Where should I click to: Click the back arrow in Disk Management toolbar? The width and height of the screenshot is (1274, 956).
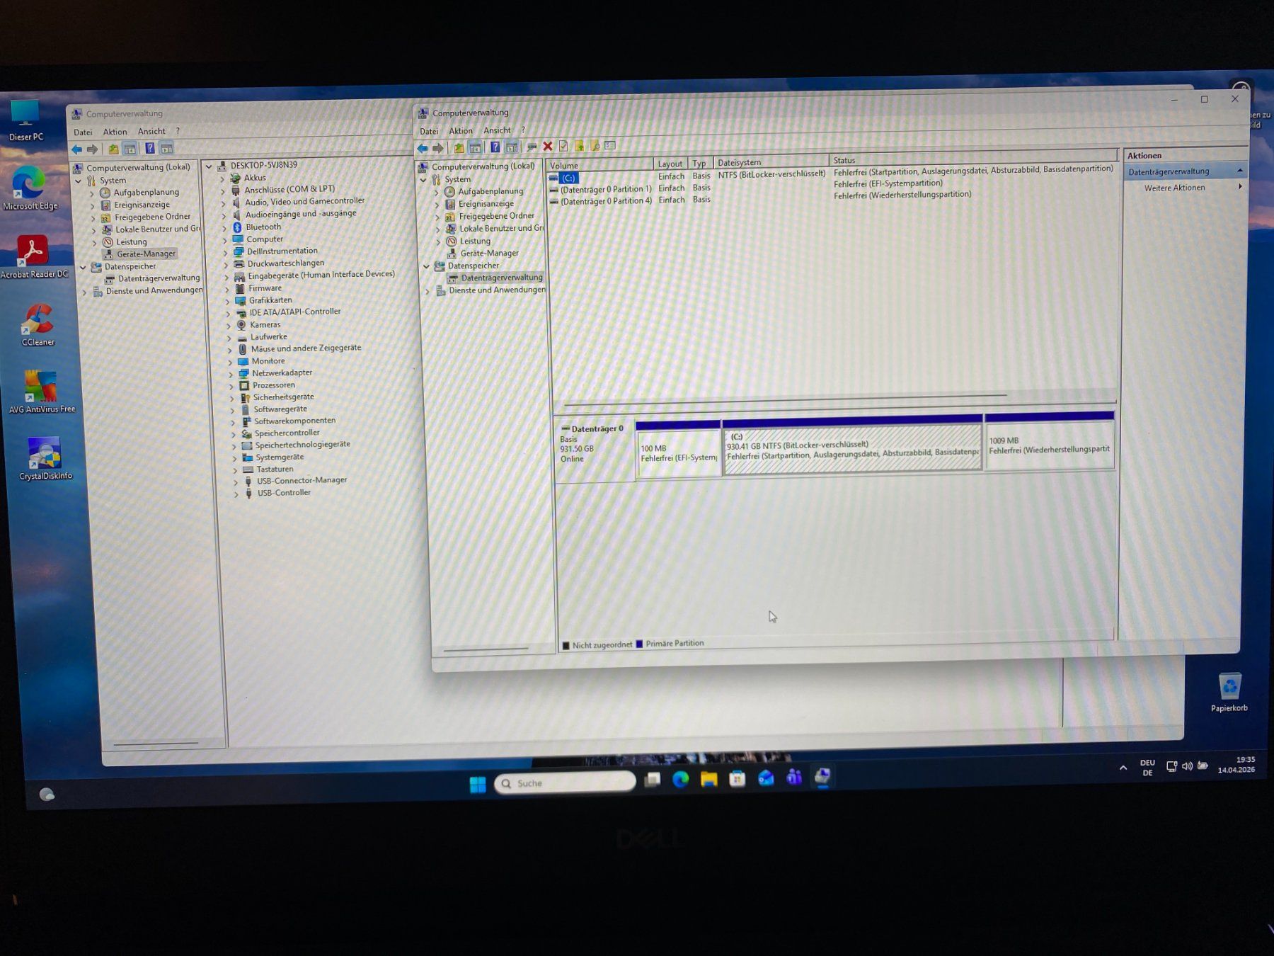[423, 148]
